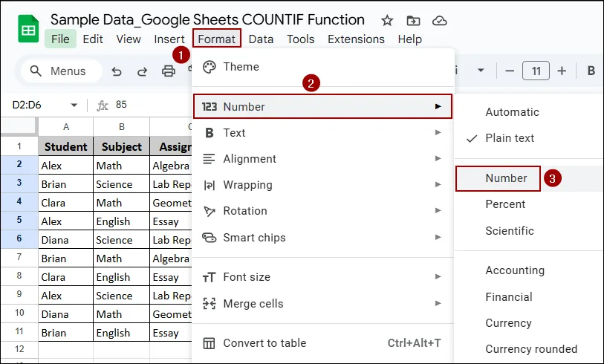Viewport: 604px width, 364px height.
Task: Expand the Text submenu
Action: click(x=322, y=132)
